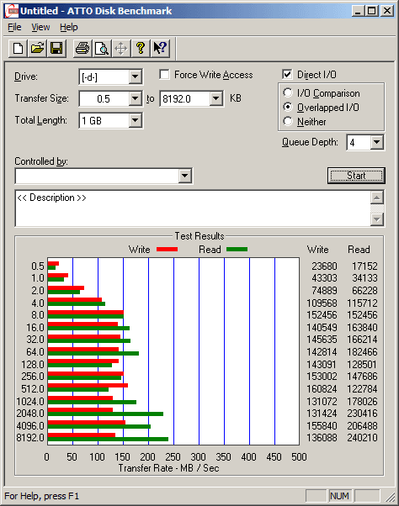Click the 2048.0 transfer size row label
The width and height of the screenshot is (399, 506).
click(30, 414)
